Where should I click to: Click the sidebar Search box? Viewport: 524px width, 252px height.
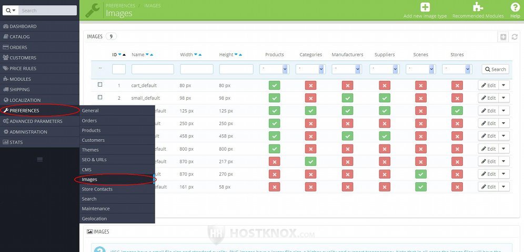click(47, 10)
